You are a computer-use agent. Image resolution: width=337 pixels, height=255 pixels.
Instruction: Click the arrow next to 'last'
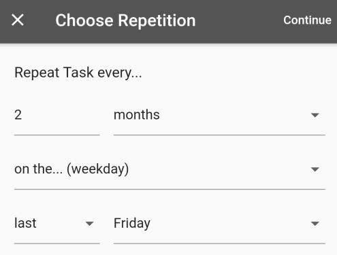point(89,224)
